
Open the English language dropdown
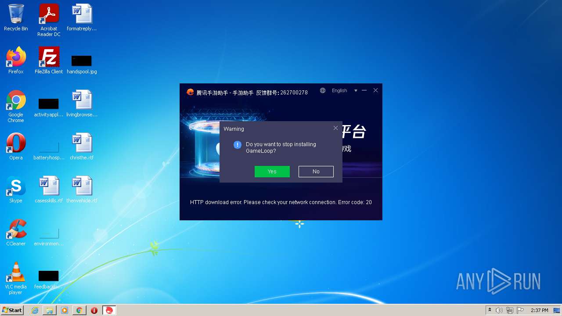click(x=345, y=90)
